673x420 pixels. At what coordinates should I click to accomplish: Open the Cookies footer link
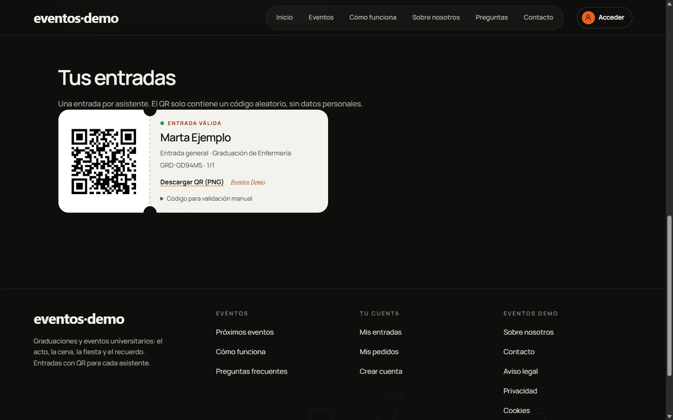point(516,411)
